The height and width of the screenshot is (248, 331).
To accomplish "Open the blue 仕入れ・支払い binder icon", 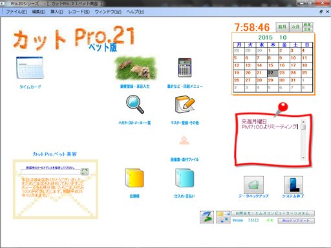I will (x=185, y=178).
